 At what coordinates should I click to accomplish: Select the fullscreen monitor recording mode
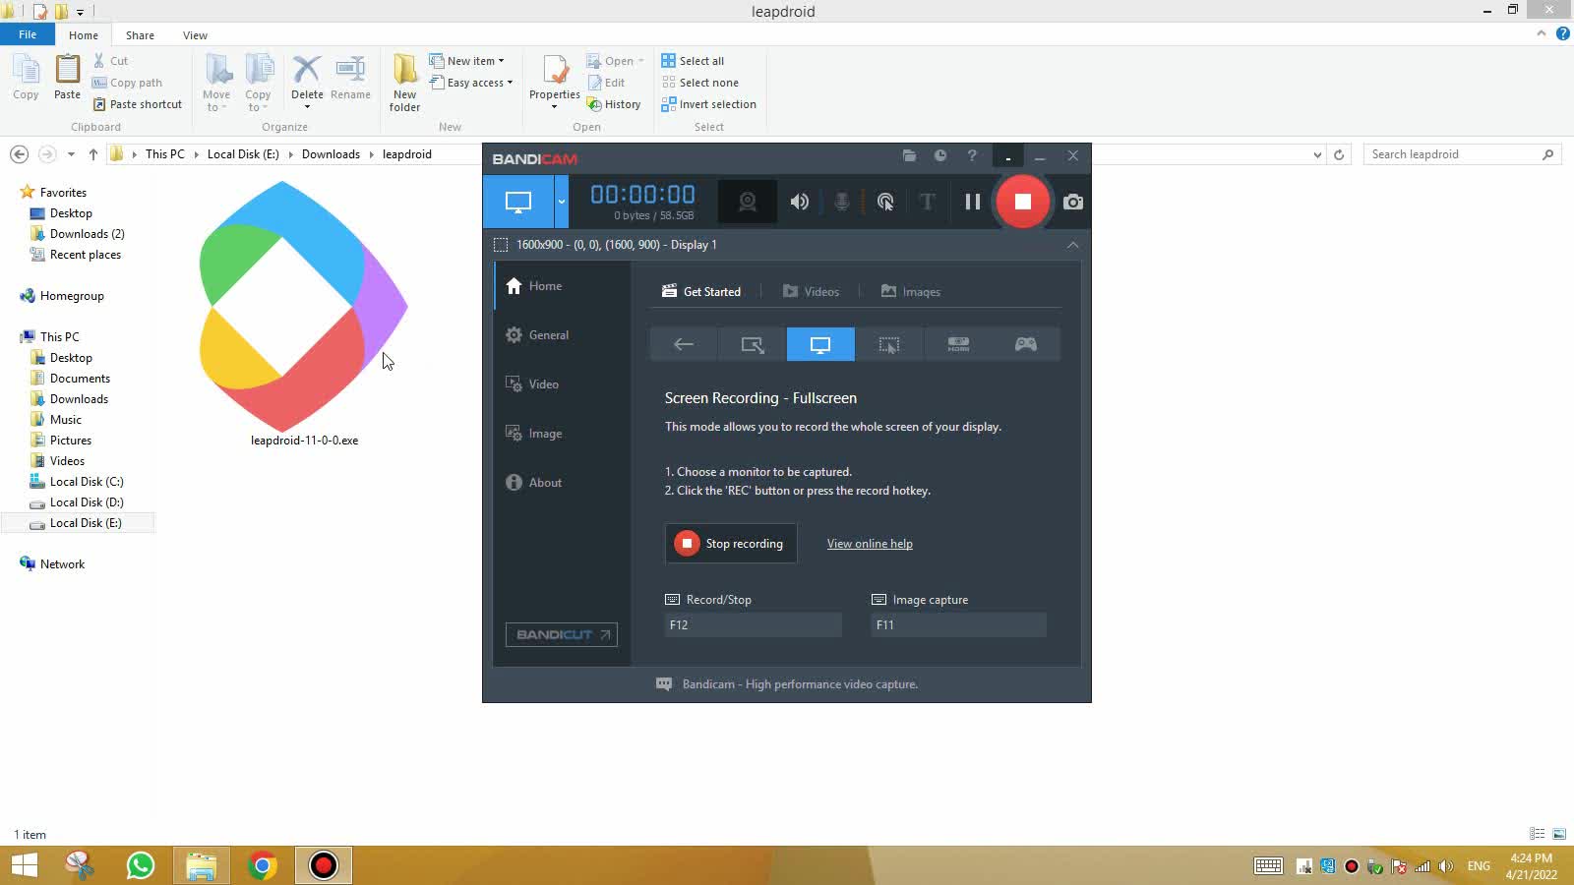tap(820, 344)
